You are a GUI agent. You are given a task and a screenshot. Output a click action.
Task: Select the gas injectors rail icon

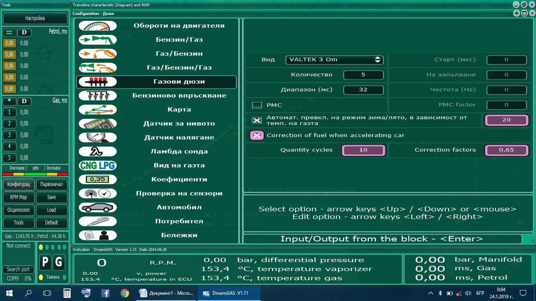tap(98, 82)
